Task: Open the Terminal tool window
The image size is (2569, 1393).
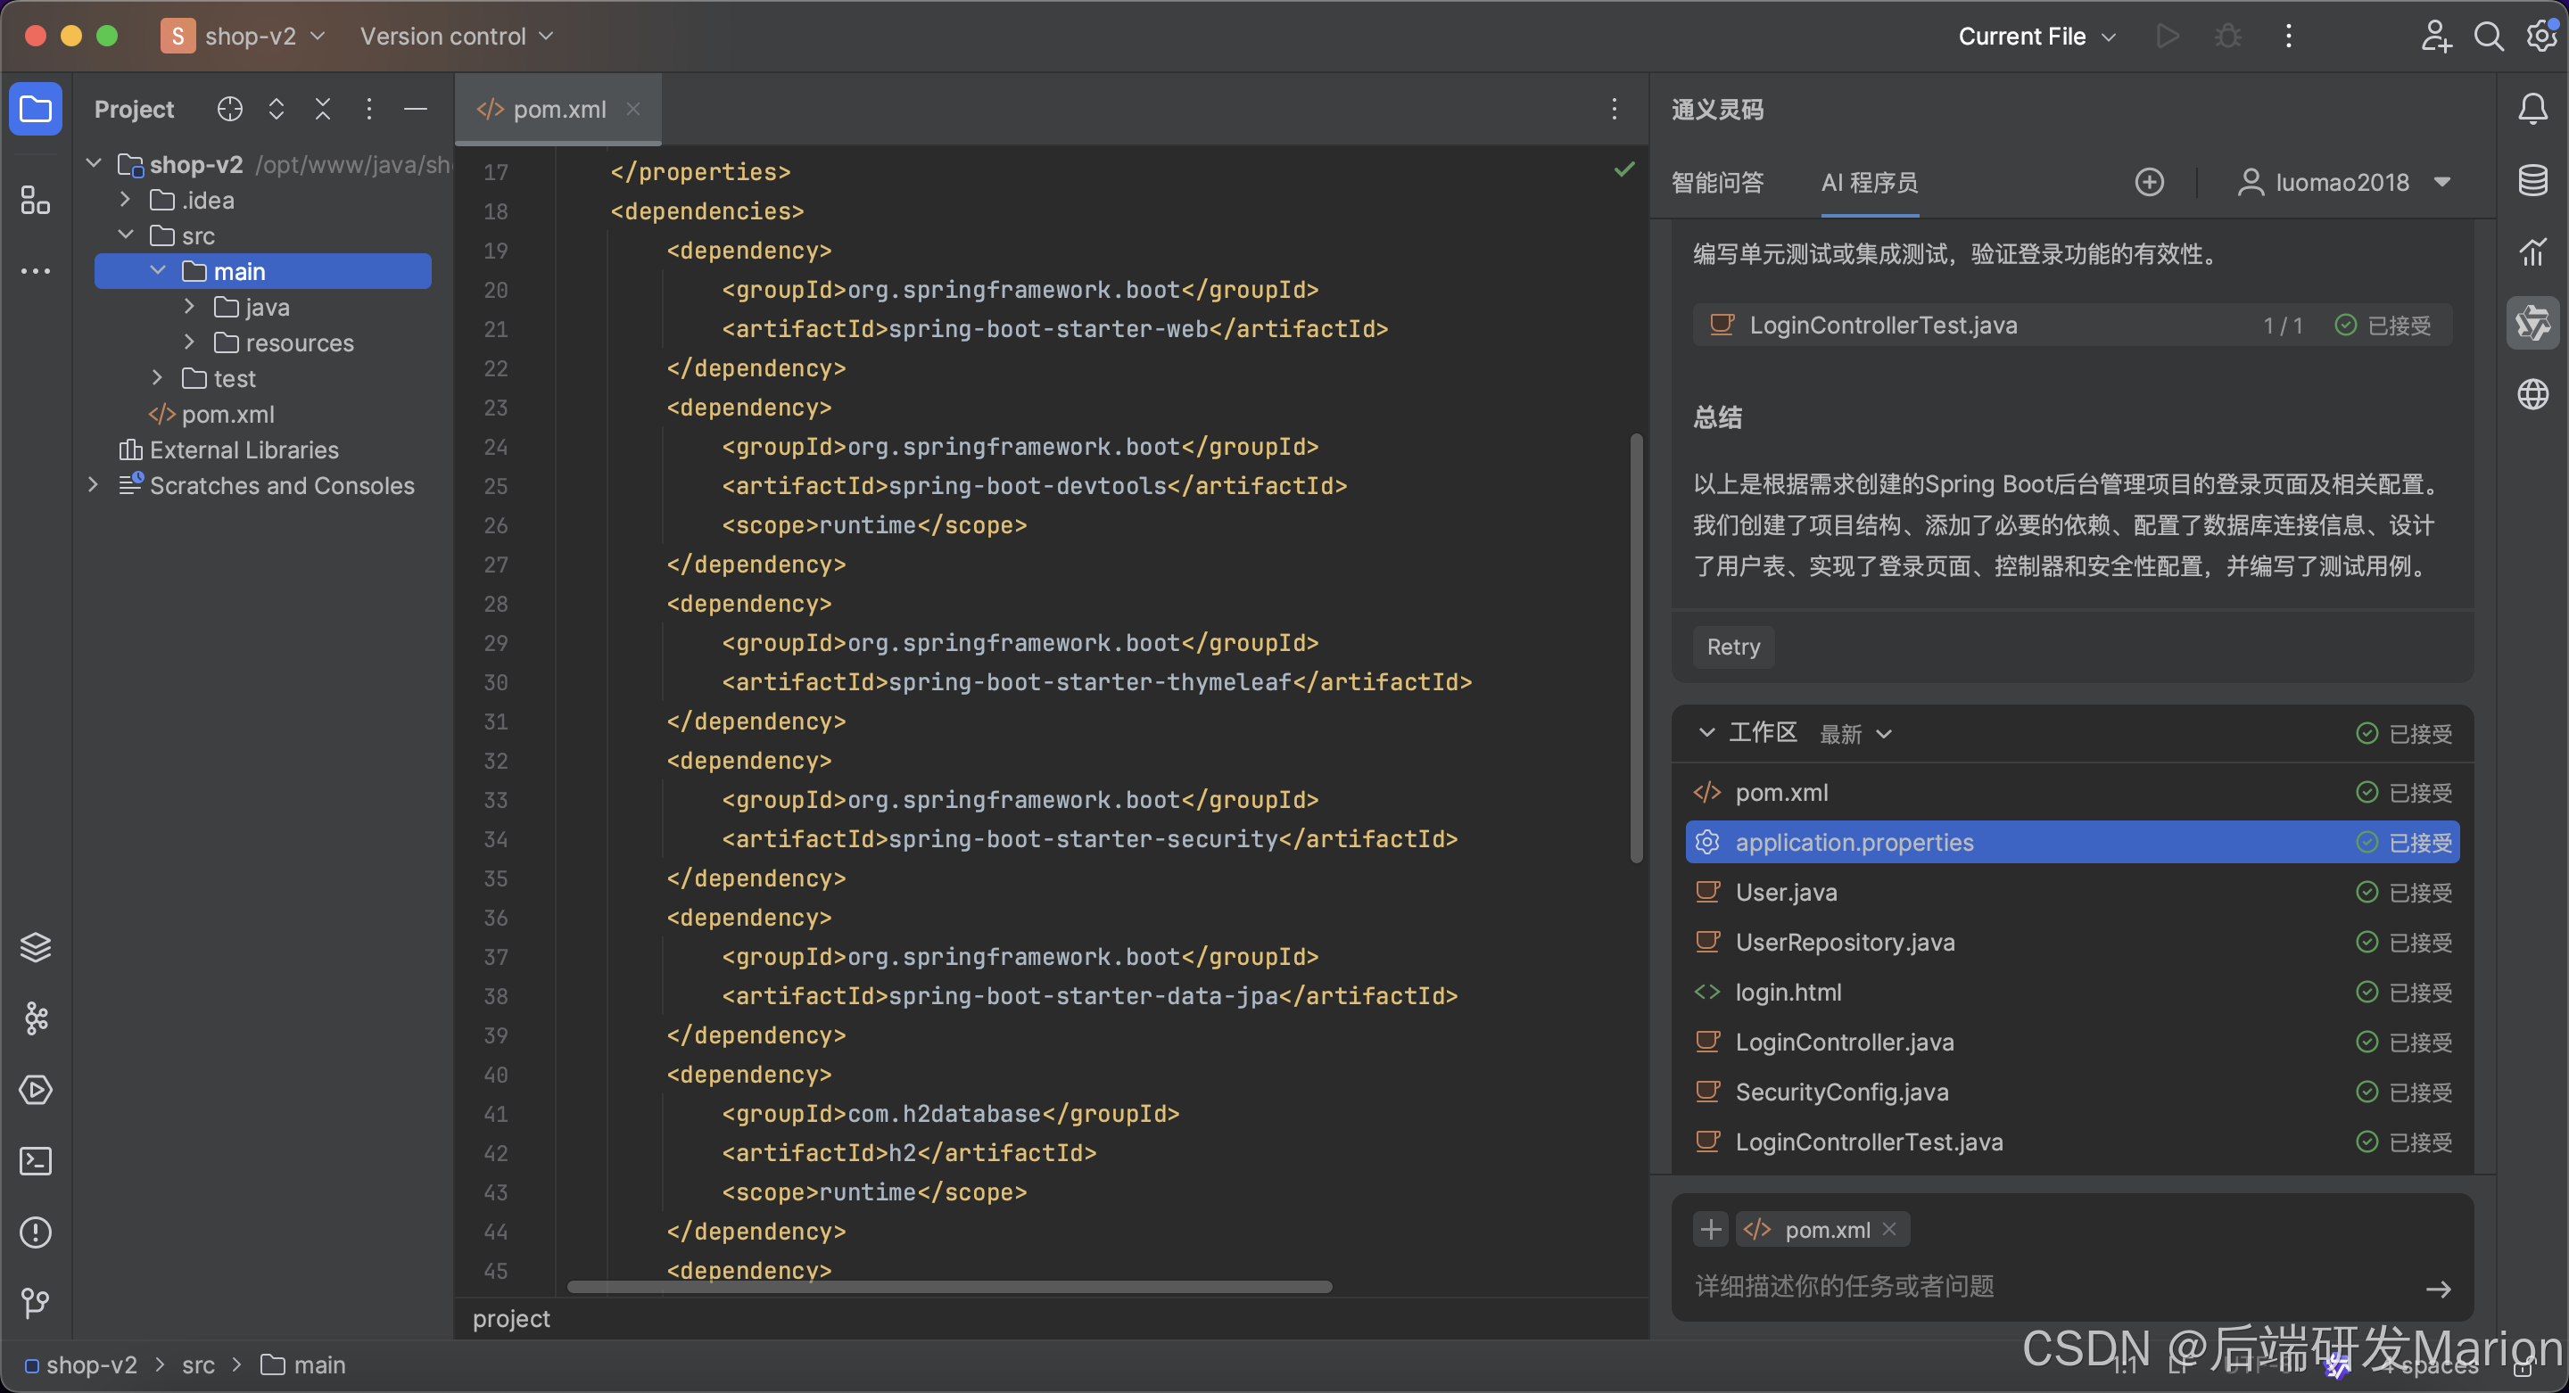Action: click(x=36, y=1160)
